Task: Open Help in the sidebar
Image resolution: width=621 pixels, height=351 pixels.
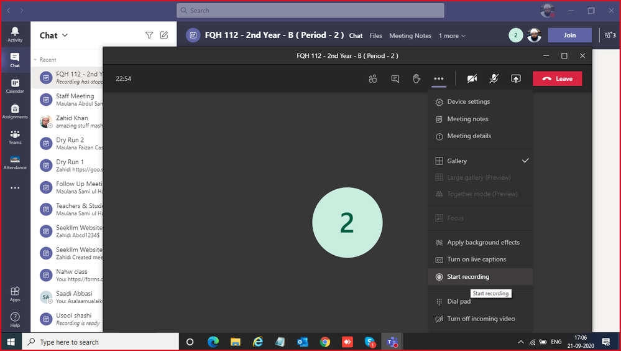Action: 15,320
